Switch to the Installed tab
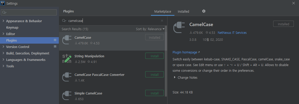299x104 pixels. click(x=183, y=12)
